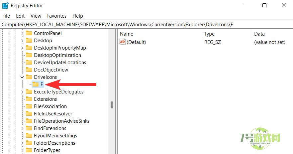Image resolution: width=293 pixels, height=154 pixels.
Task: Close the Registry Editor window
Action: (284, 5)
